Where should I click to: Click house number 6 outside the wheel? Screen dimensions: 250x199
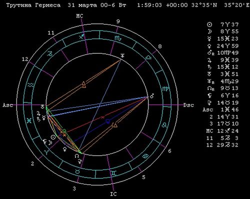pyautogui.click(x=169, y=151)
